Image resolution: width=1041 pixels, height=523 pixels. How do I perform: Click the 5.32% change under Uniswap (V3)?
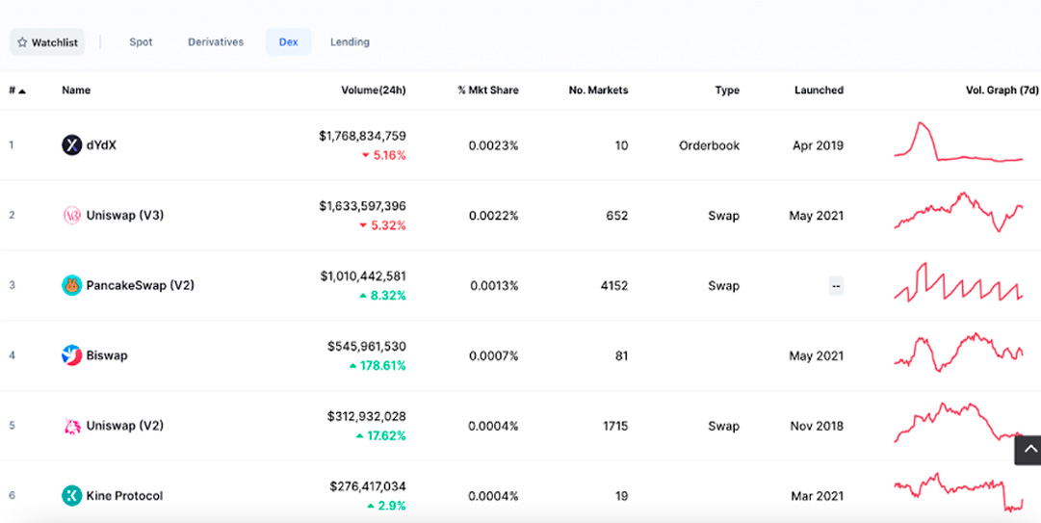[382, 225]
